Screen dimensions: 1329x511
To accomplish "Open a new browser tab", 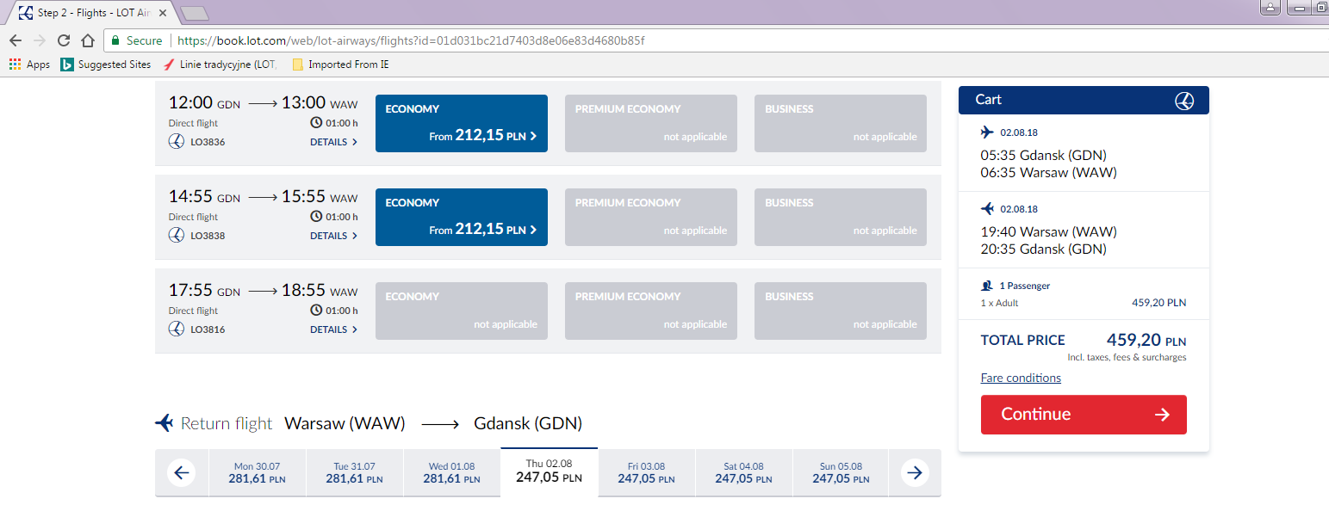I will 195,13.
